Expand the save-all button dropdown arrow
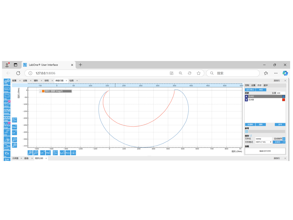The height and width of the screenshot is (220, 293). coord(284,142)
